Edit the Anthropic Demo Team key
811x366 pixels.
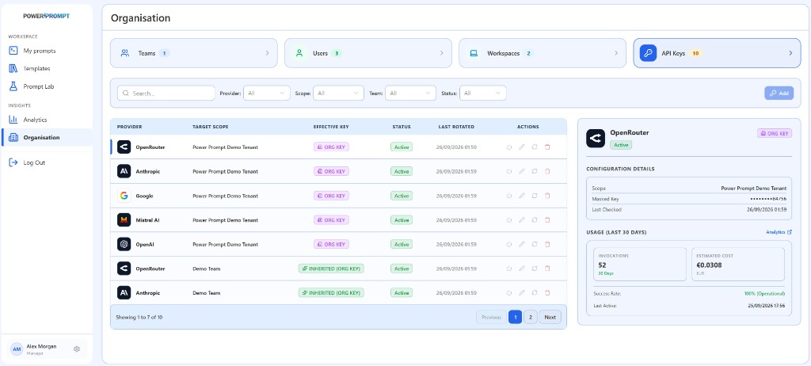pyautogui.click(x=521, y=293)
